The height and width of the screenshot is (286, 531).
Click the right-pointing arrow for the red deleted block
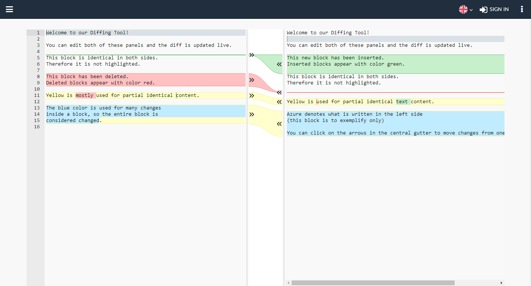coord(251,80)
